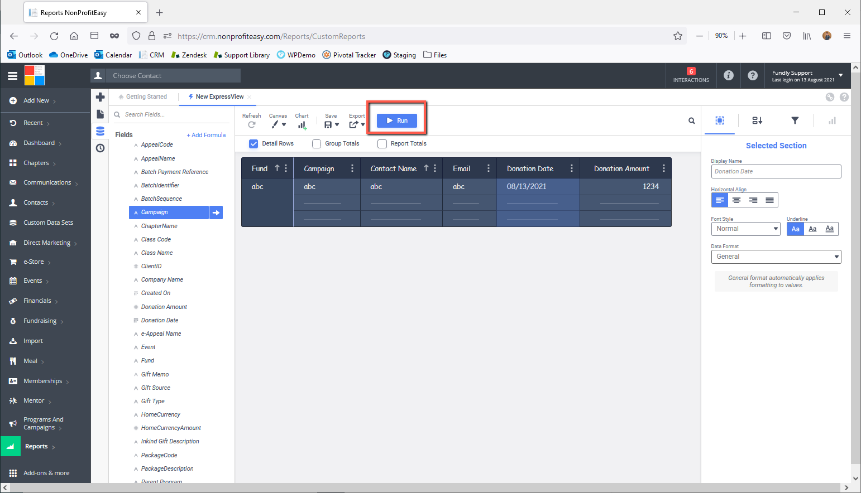This screenshot has width=861, height=493.
Task: Open the Canvas styling tool
Action: (278, 125)
